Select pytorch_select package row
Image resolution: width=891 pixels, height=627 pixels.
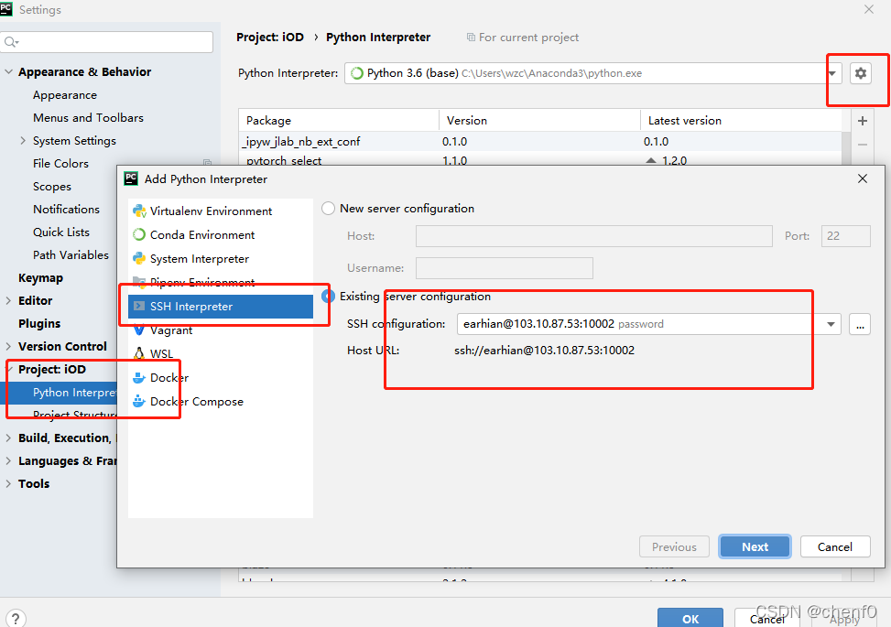pyautogui.click(x=540, y=160)
